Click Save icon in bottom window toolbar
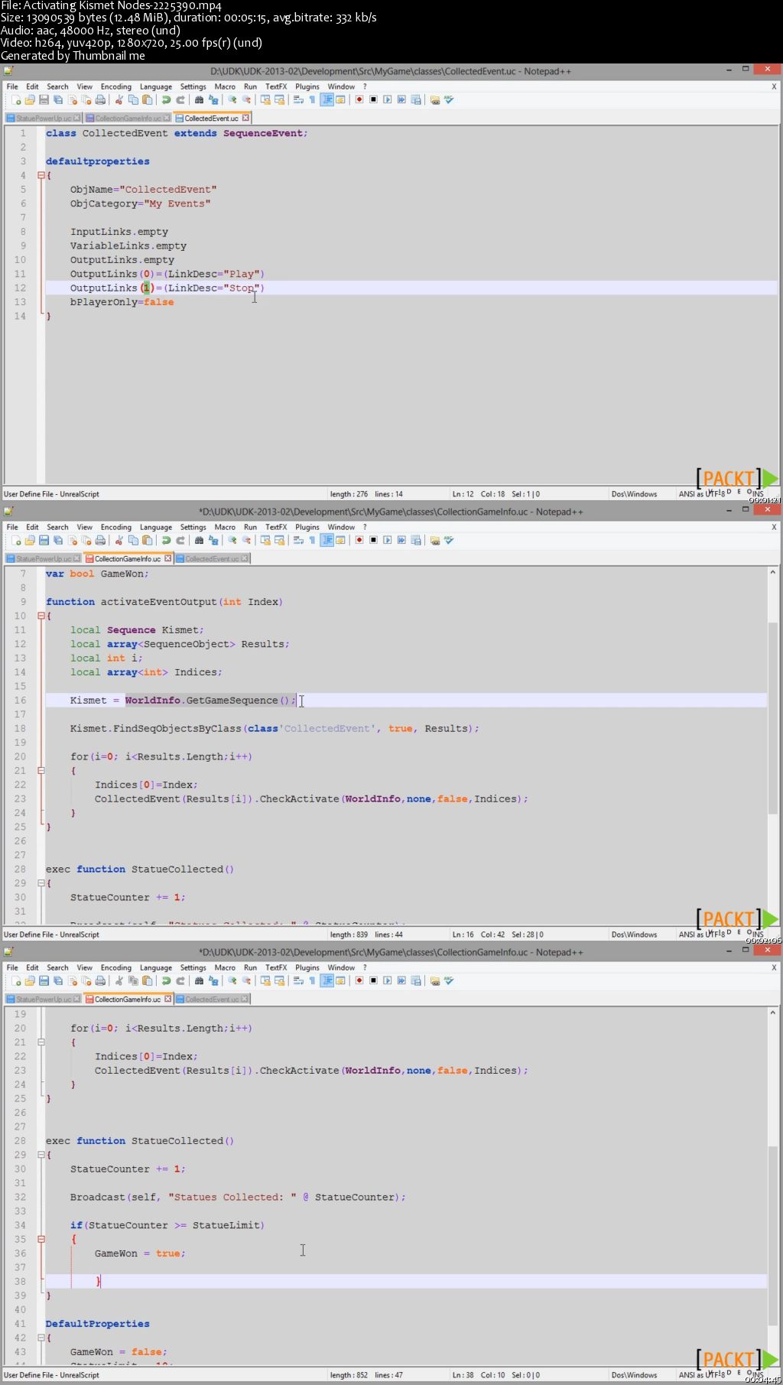Viewport: 783px width, 1385px height. point(44,981)
